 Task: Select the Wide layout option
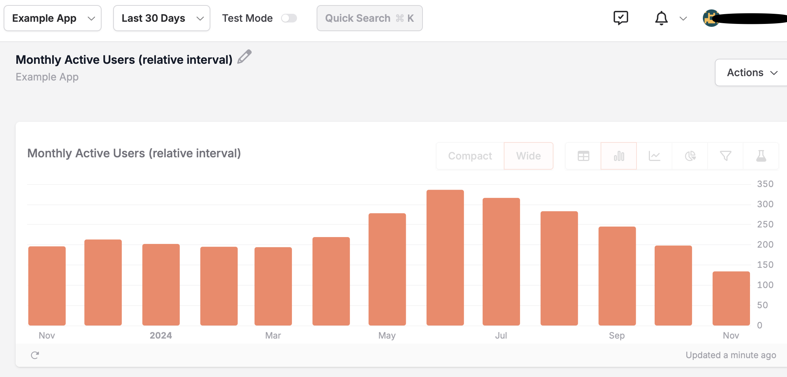[528, 156]
